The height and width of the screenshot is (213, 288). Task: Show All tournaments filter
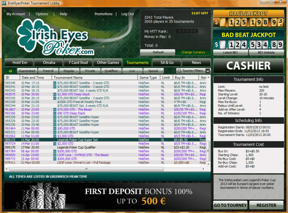pos(10,71)
